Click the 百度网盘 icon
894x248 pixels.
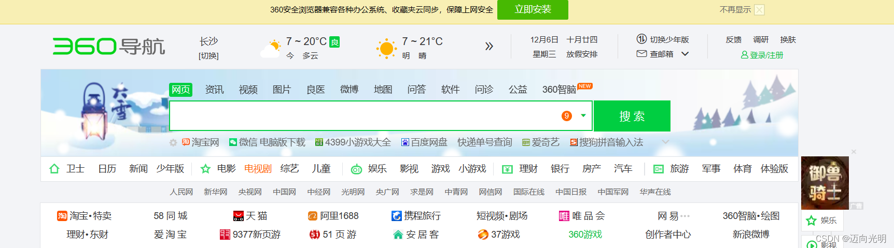[x=405, y=142]
